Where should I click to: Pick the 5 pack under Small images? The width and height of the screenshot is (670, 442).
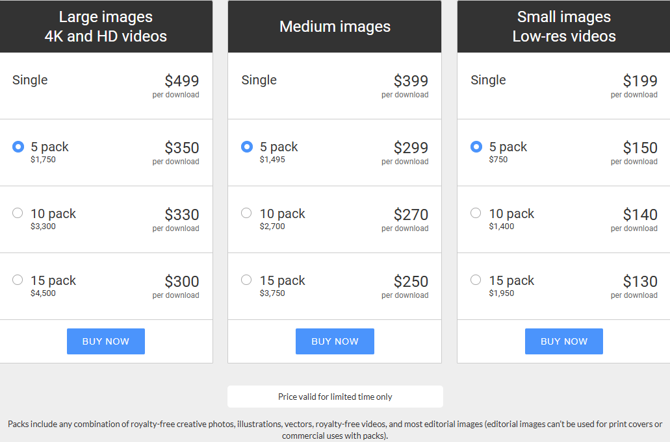(476, 147)
